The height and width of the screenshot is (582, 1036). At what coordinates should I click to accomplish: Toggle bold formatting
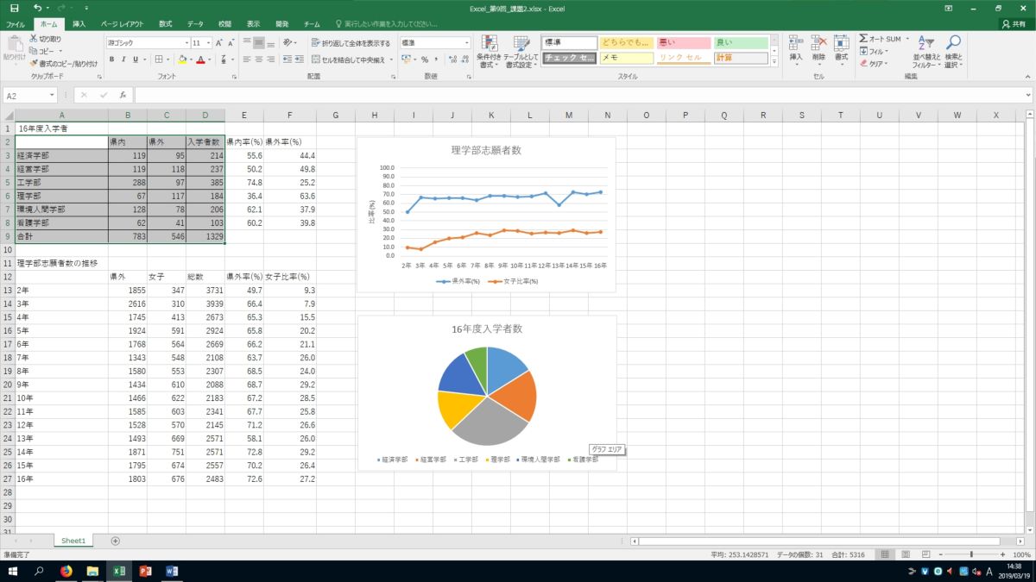(x=112, y=59)
